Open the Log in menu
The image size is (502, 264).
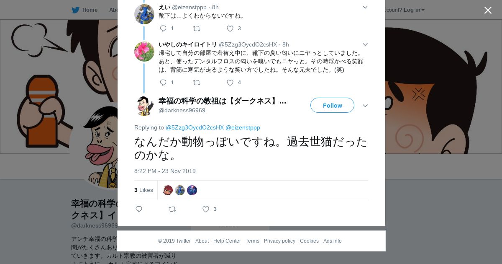pos(414,10)
